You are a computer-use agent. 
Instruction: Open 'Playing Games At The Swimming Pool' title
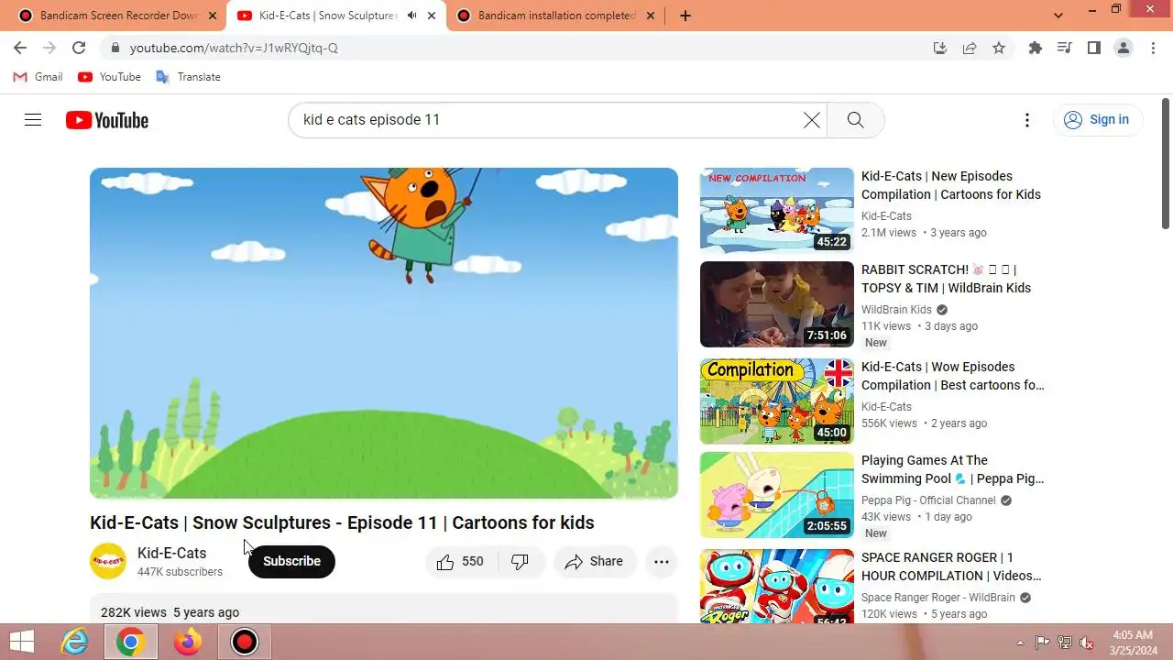click(x=953, y=469)
